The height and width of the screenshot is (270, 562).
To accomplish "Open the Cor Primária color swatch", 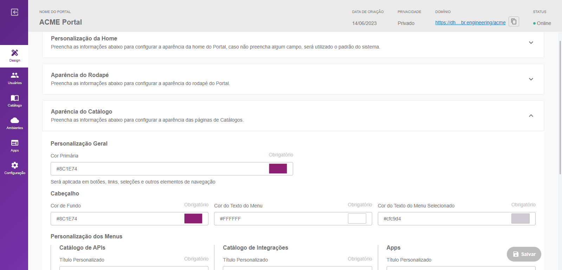I will [278, 169].
